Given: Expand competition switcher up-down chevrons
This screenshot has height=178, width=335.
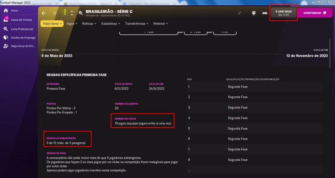Looking at the screenshot, I should point(72,13).
